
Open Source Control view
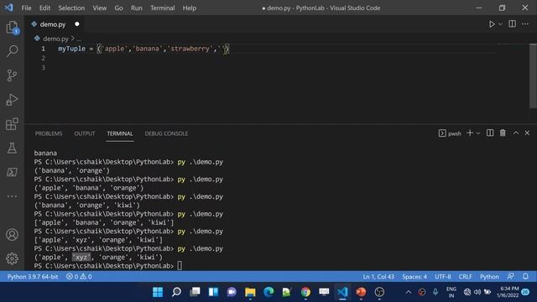point(12,75)
